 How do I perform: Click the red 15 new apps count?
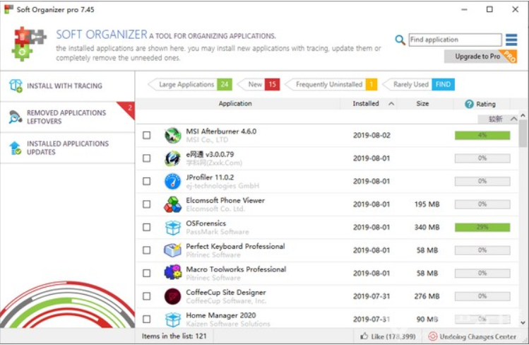(272, 84)
